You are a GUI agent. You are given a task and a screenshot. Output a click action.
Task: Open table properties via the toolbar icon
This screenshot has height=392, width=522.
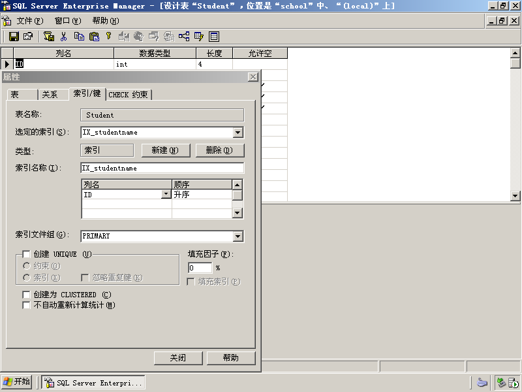[x=28, y=37]
